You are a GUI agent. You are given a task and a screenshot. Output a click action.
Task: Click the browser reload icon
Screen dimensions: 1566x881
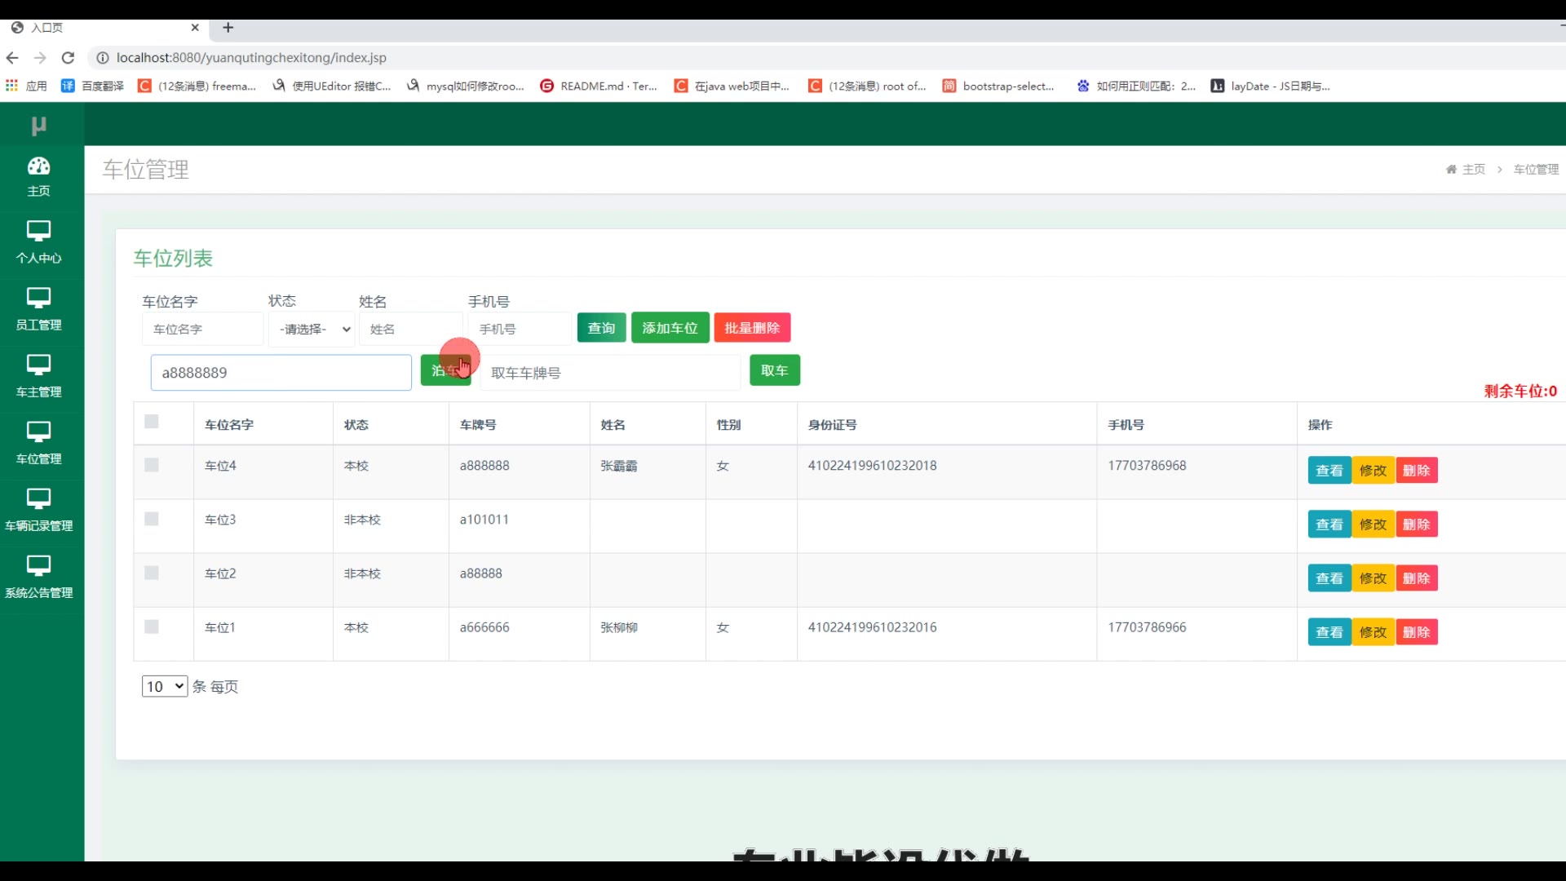69,58
